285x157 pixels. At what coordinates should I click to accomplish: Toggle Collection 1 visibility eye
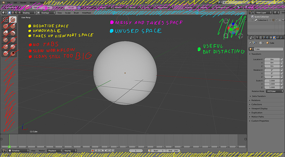click(280, 20)
